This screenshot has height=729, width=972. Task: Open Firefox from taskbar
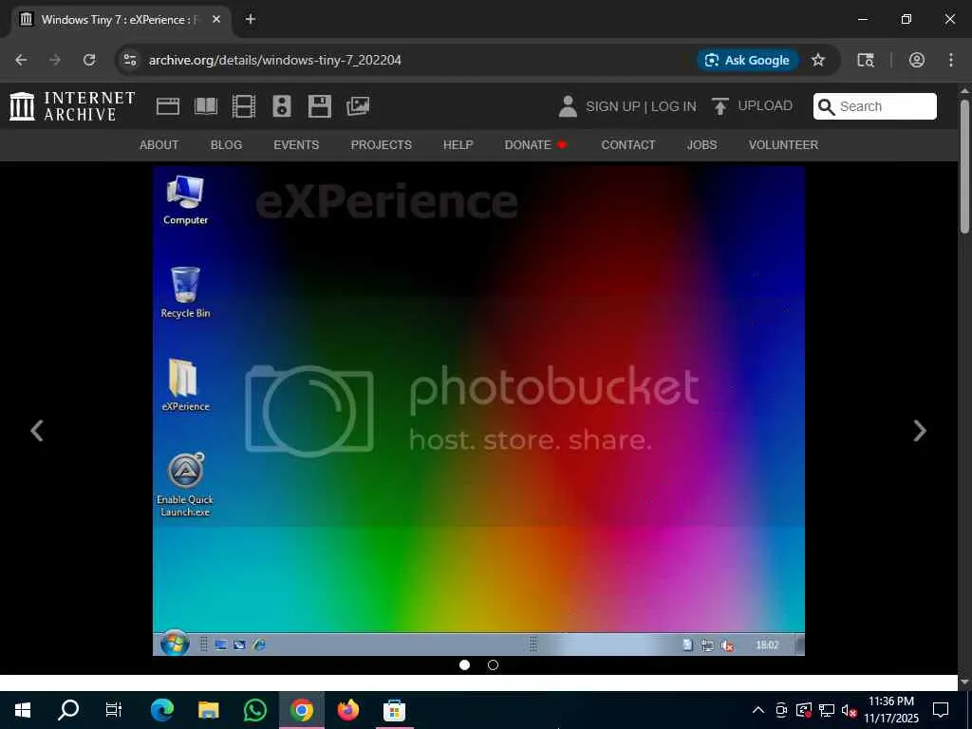coord(347,710)
